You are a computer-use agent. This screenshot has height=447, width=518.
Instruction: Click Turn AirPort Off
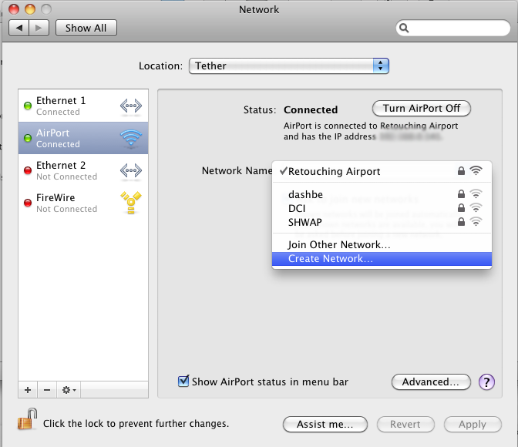point(421,109)
